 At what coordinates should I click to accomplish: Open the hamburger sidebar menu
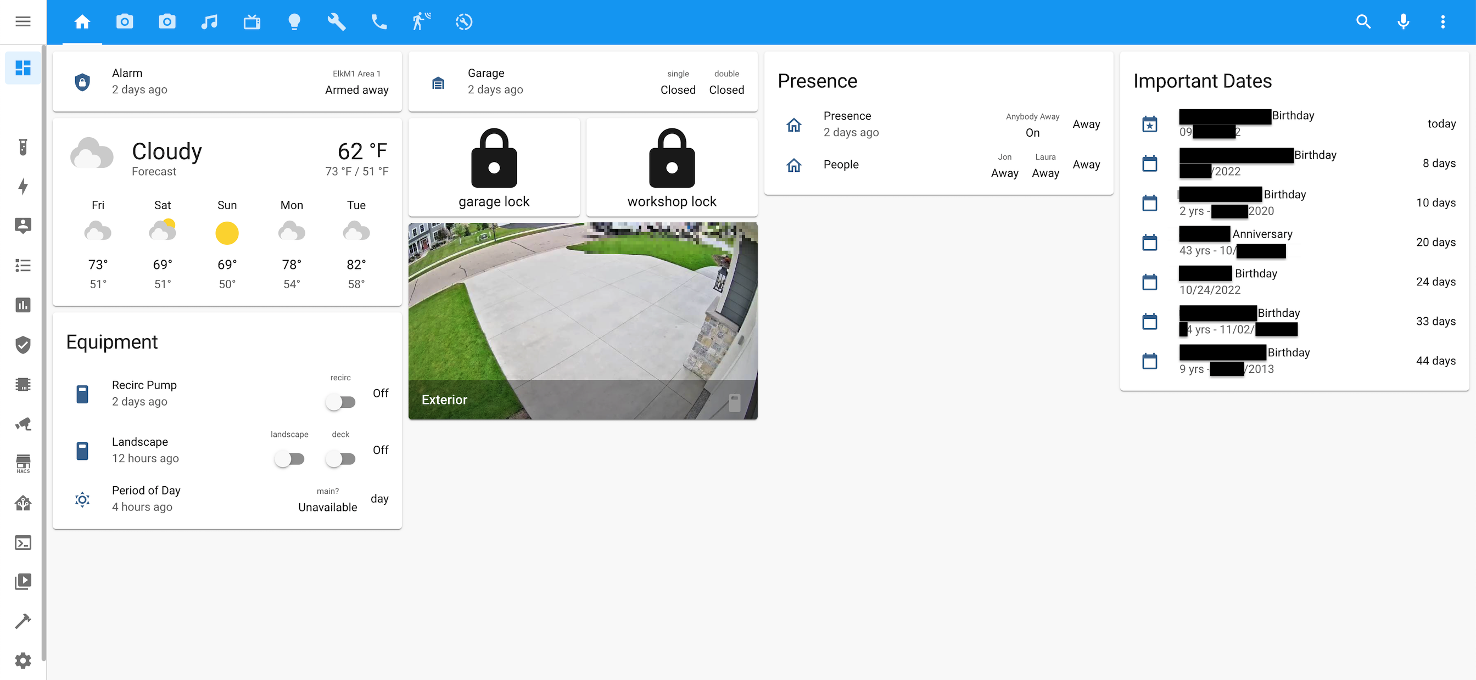23,22
